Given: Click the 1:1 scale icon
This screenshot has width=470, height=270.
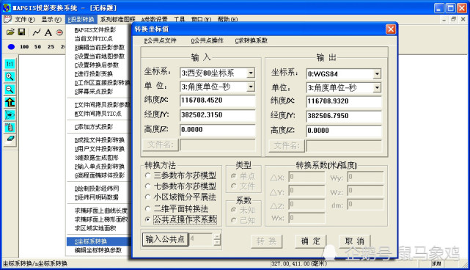Looking at the screenshot, I should tap(10, 64).
